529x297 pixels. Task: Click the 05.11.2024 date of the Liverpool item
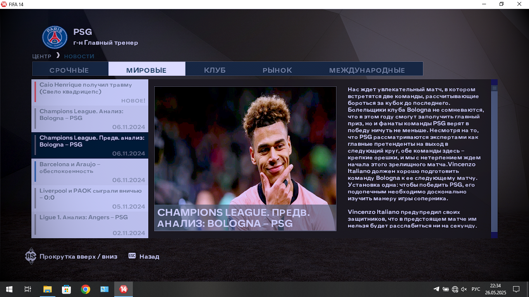(x=129, y=207)
